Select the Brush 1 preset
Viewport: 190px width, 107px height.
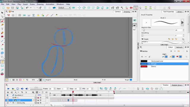[162, 42]
